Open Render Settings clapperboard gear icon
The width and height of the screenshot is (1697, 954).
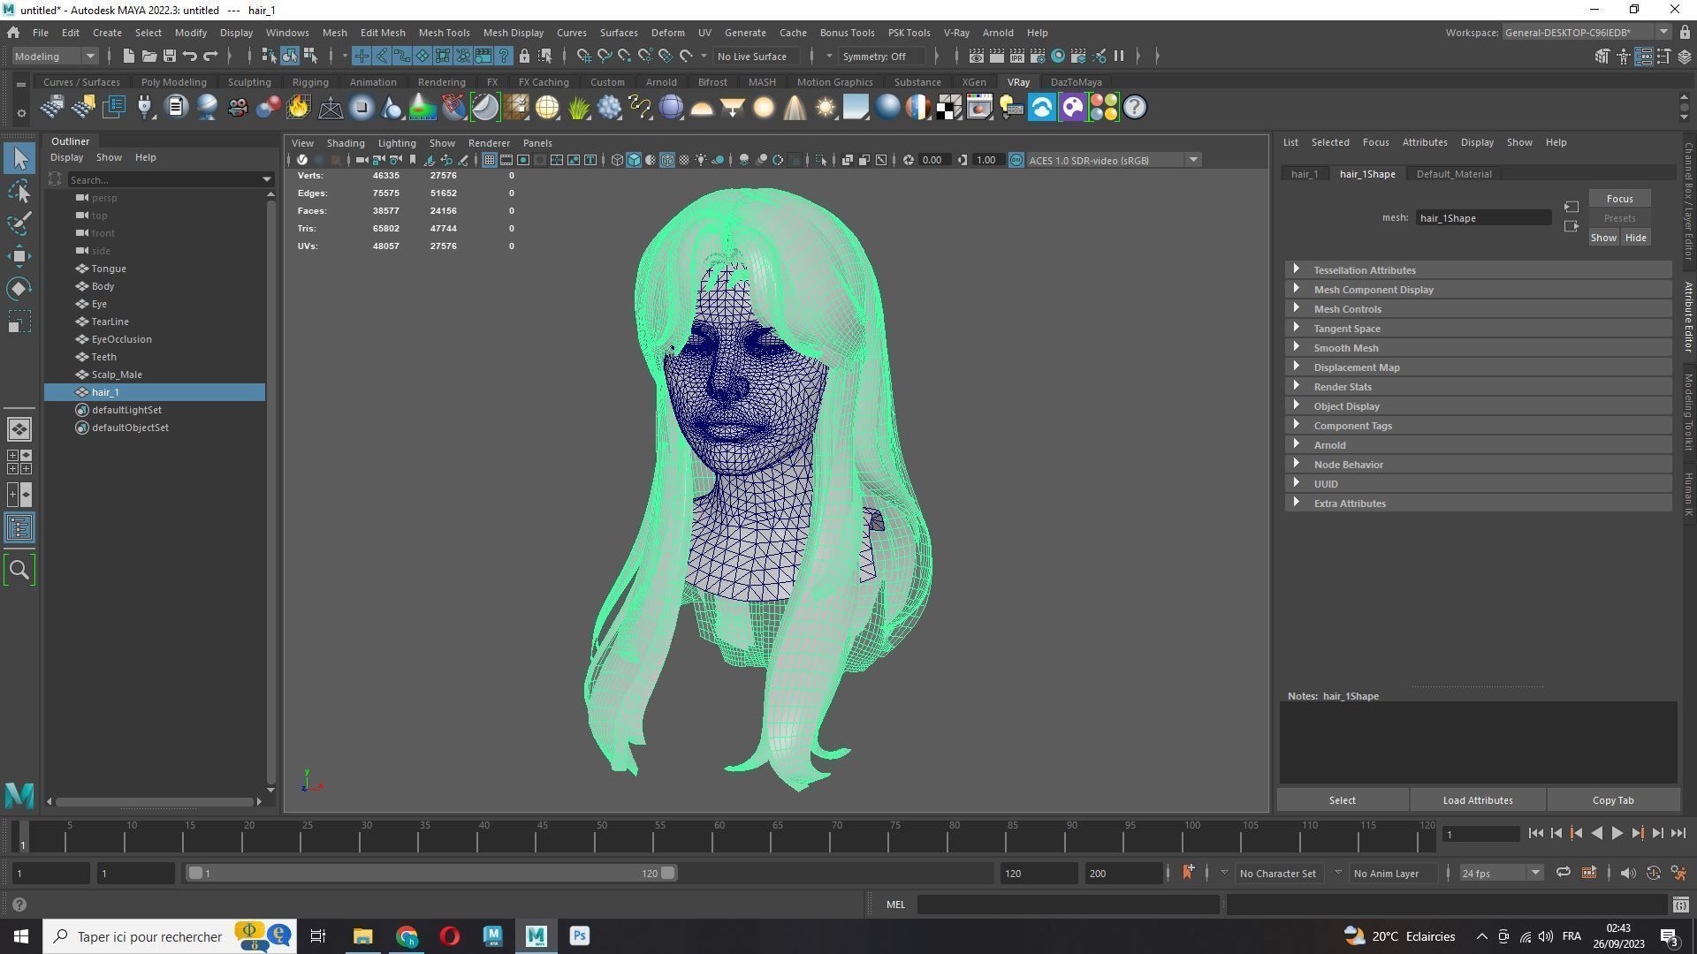click(1037, 56)
